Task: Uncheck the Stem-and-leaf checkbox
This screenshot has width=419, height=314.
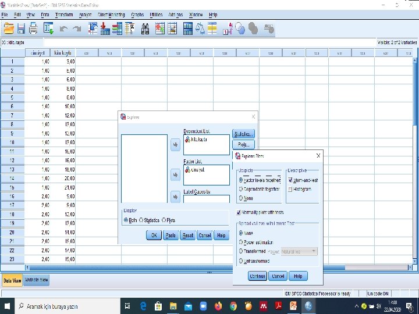Action: point(290,180)
